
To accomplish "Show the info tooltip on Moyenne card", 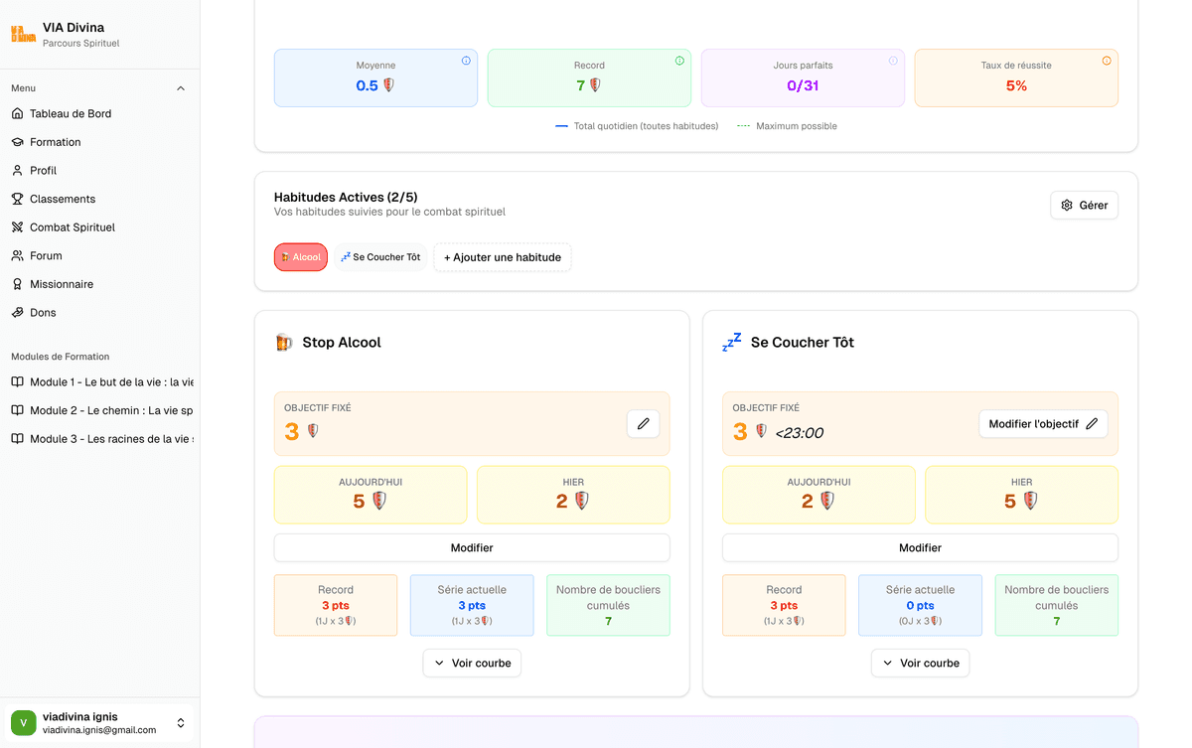I will click(466, 61).
